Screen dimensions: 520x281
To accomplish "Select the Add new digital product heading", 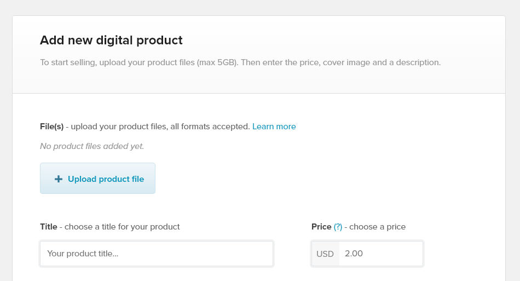I will point(111,40).
